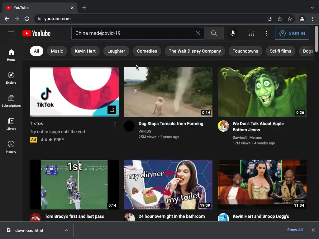
Task: Open History in the sidebar
Action: (x=11, y=147)
